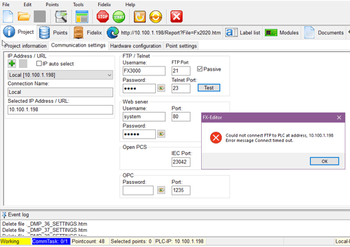Viewport: 350px width, 247px height.
Task: Click OK in the FX-Editor error dialog
Action: coord(325,161)
